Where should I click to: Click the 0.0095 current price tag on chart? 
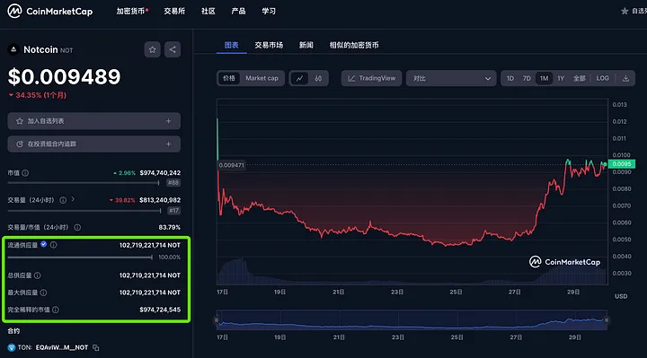click(622, 164)
